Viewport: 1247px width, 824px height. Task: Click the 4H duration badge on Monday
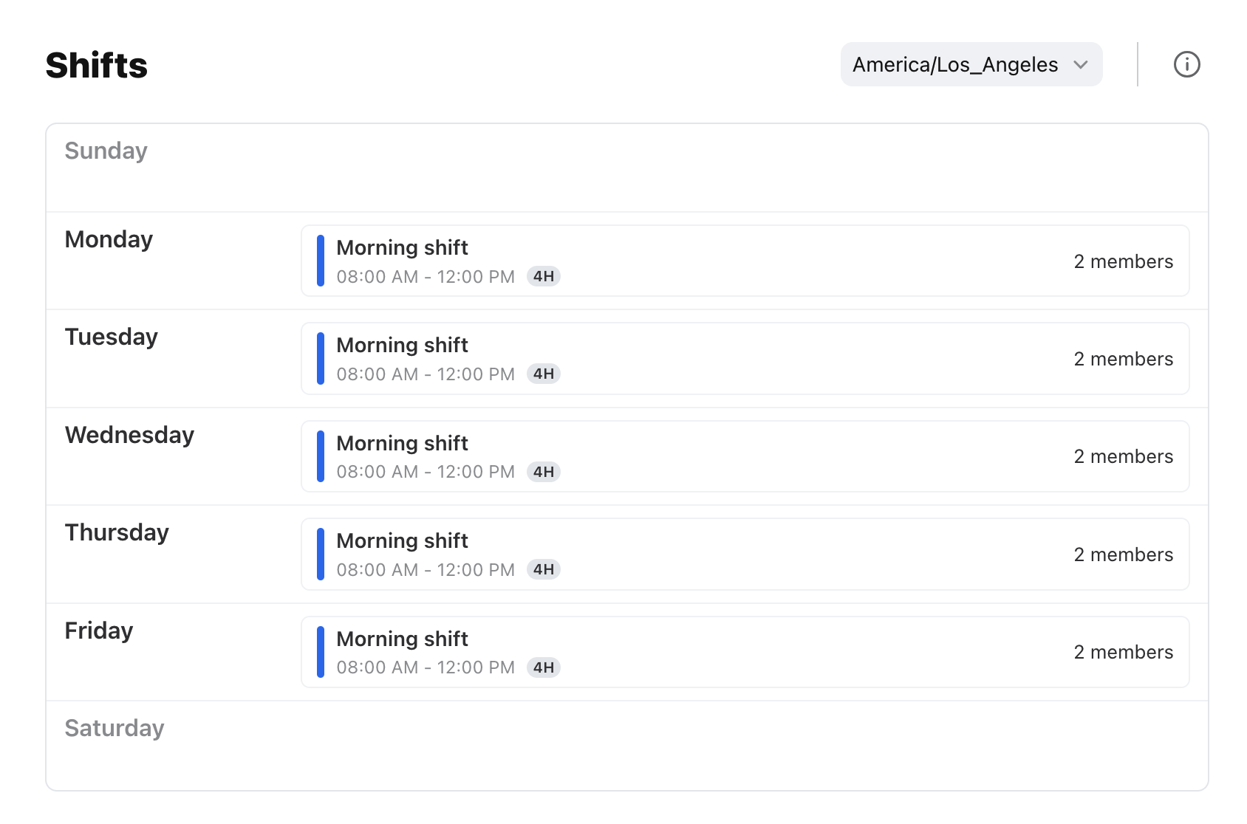(544, 277)
